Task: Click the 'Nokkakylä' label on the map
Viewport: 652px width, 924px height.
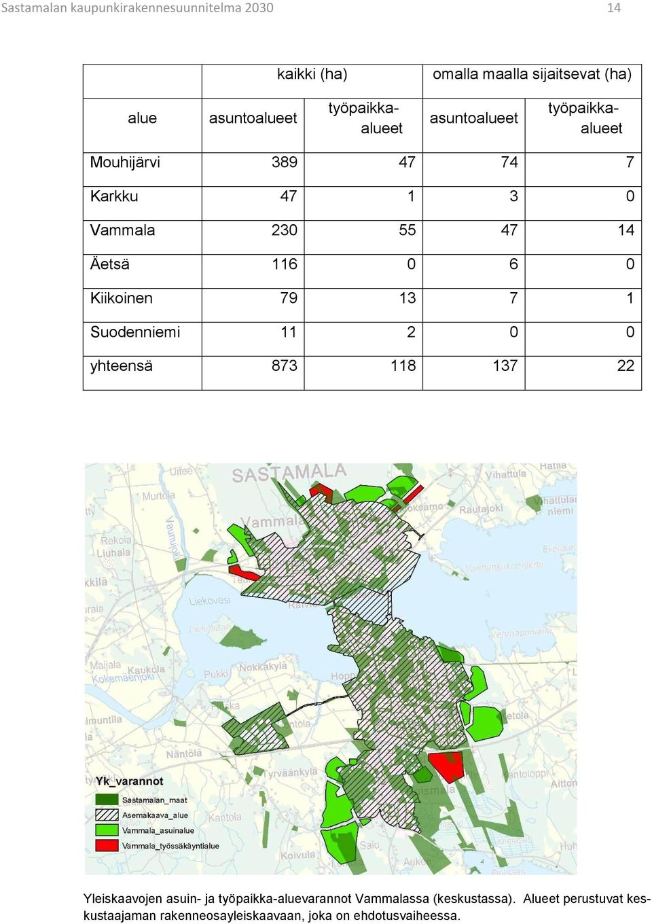Action: click(x=264, y=667)
